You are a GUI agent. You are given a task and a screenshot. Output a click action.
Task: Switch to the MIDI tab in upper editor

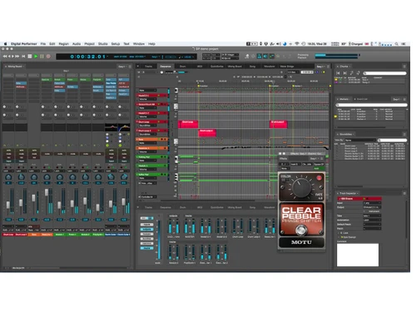(x=200, y=67)
